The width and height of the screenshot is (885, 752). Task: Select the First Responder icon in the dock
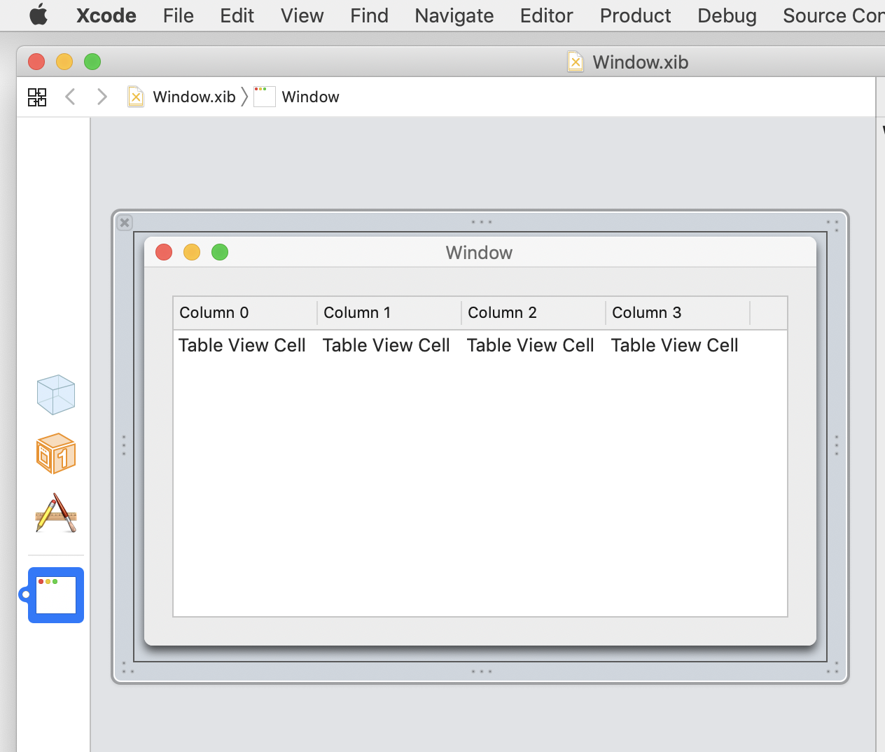click(x=55, y=453)
